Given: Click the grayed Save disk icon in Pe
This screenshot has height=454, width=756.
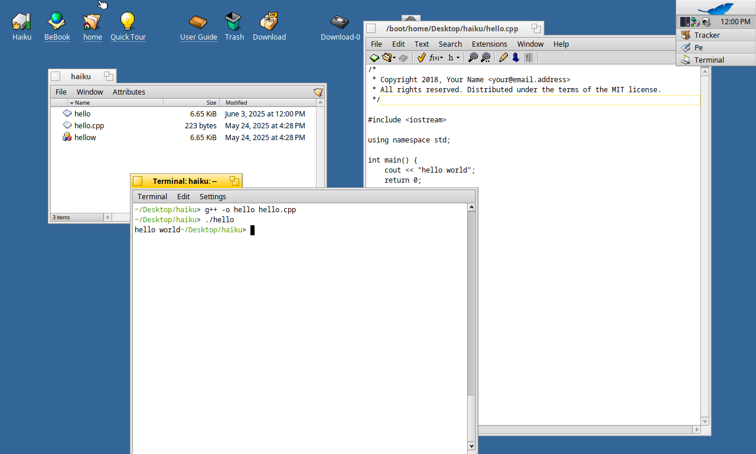Looking at the screenshot, I should click(x=403, y=57).
